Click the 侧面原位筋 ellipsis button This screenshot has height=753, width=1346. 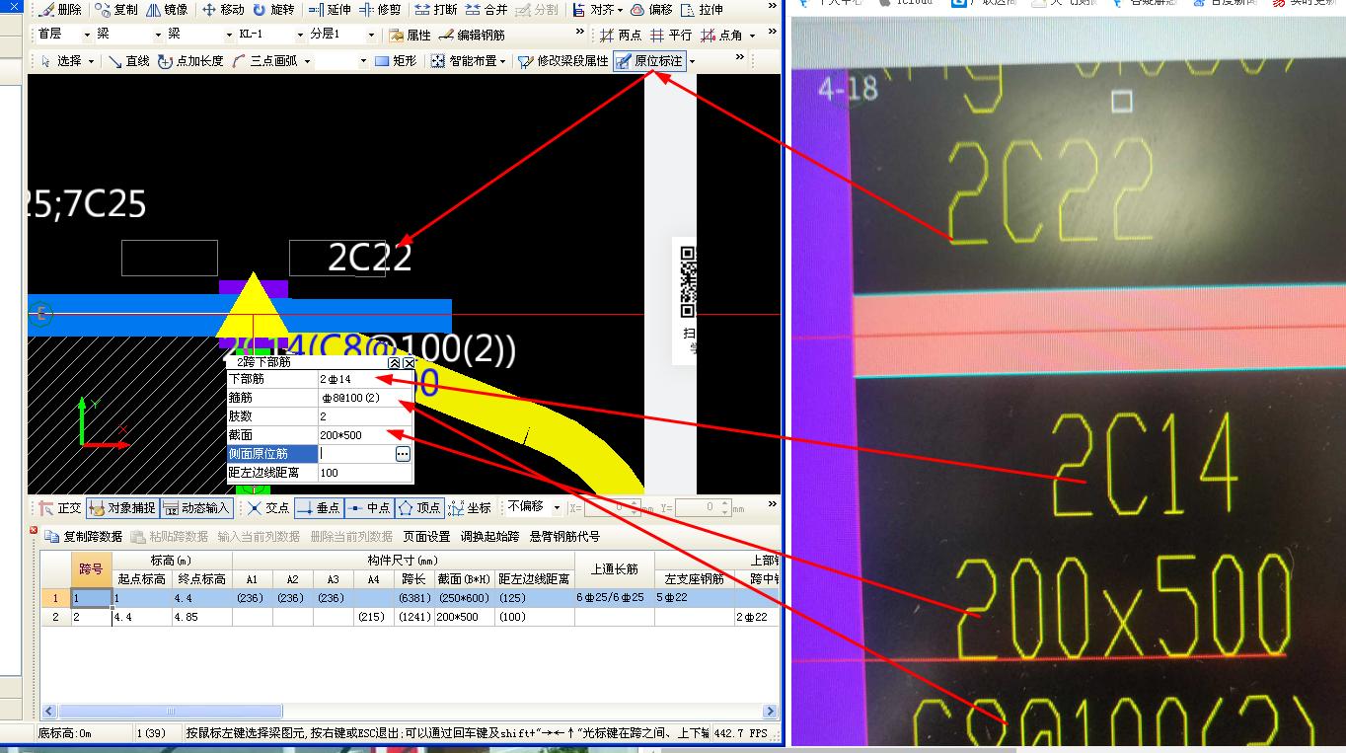pyautogui.click(x=402, y=454)
